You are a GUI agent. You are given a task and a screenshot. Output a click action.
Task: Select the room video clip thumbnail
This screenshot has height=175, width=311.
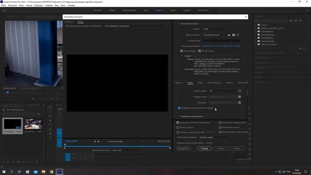tap(34, 124)
